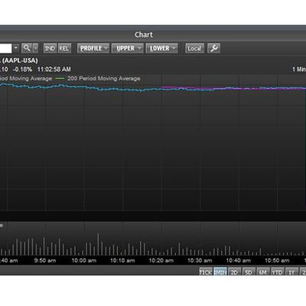
Task: Click the Local time button
Action: (194, 48)
